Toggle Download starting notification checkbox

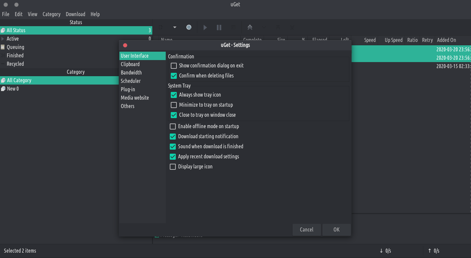173,137
